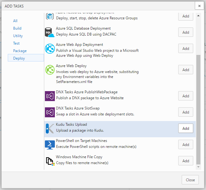This screenshot has width=206, height=190.
Task: Click the 'Azure Web Deploy' title
Action: [71, 66]
